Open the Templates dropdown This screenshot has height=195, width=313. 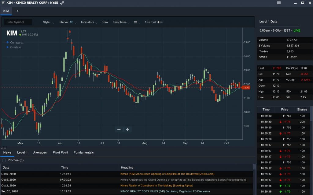click(x=121, y=22)
